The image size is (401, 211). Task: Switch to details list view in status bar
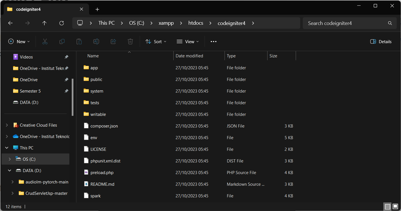pyautogui.click(x=387, y=206)
